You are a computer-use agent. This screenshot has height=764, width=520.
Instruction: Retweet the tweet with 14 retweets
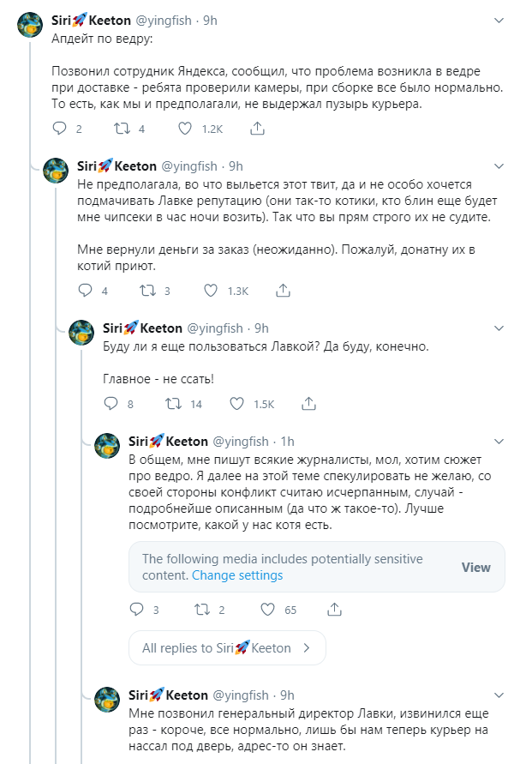tap(172, 404)
